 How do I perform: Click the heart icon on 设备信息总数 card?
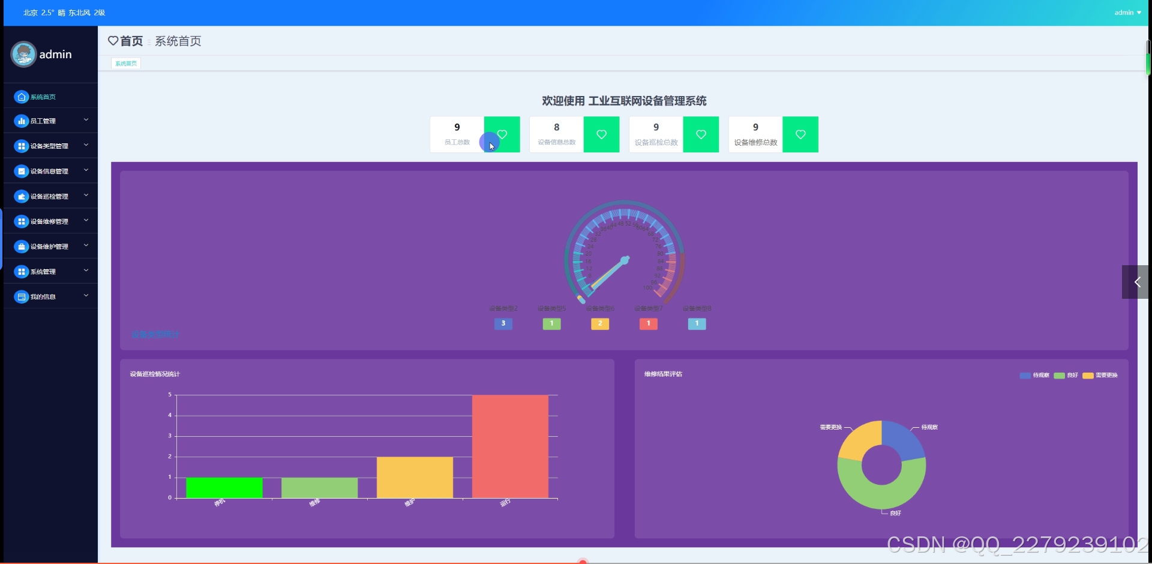(602, 134)
